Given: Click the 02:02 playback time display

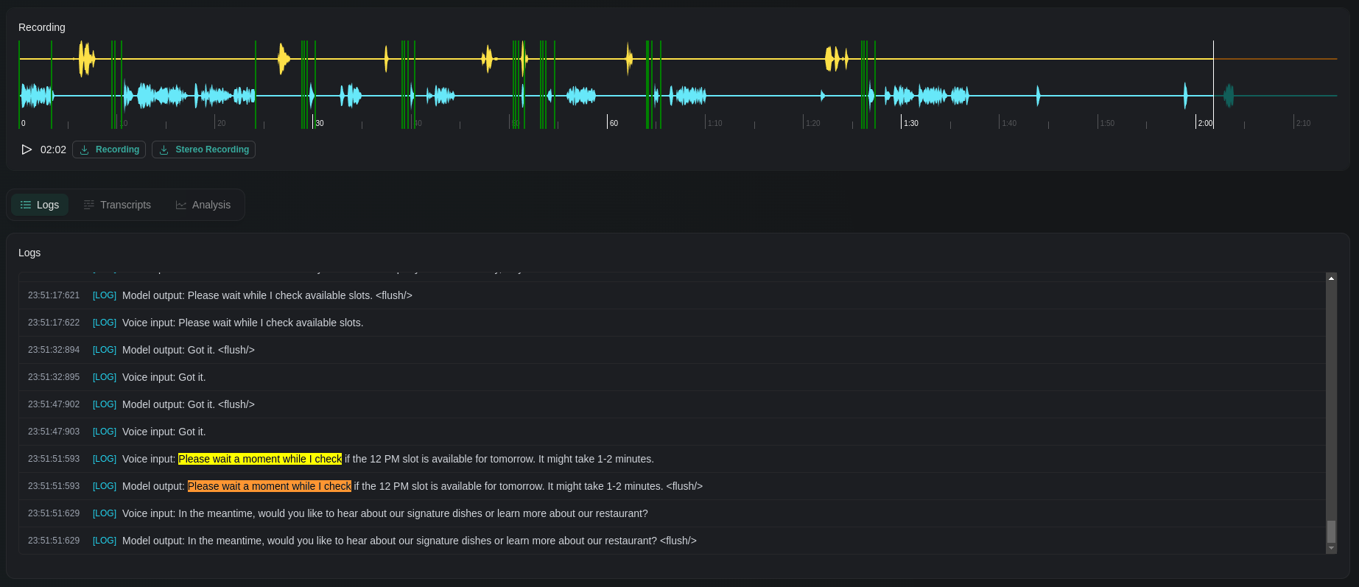Looking at the screenshot, I should (53, 150).
